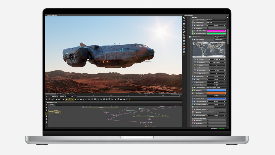Open the Daylight model dropdown
The width and height of the screenshot is (275, 155).
click(x=216, y=87)
